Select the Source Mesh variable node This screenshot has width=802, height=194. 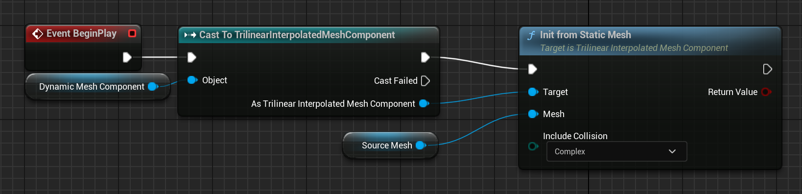390,145
